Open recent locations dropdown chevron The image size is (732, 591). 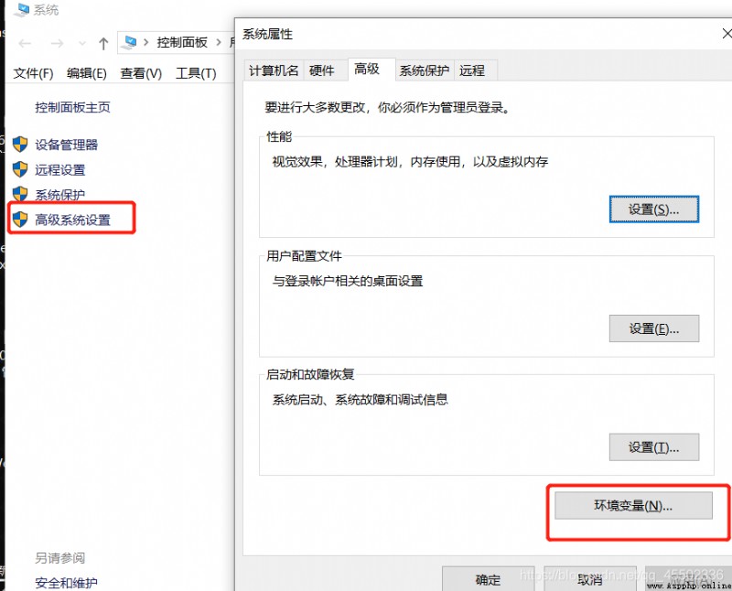tap(82, 43)
